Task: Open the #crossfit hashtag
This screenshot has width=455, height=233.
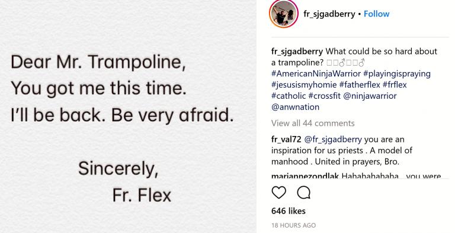Action: tap(325, 96)
